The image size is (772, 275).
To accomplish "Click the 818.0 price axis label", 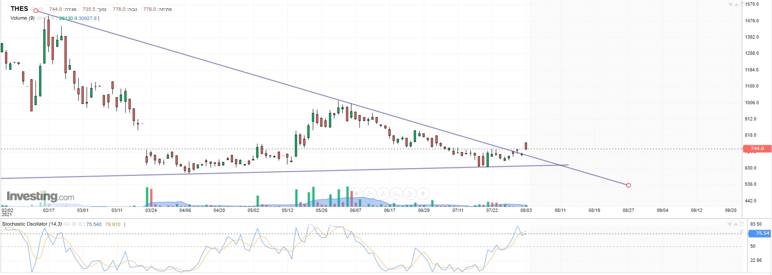I will coord(751,135).
